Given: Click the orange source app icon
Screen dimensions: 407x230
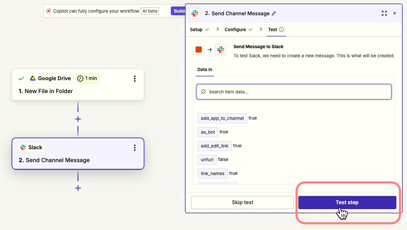Looking at the screenshot, I should (198, 50).
